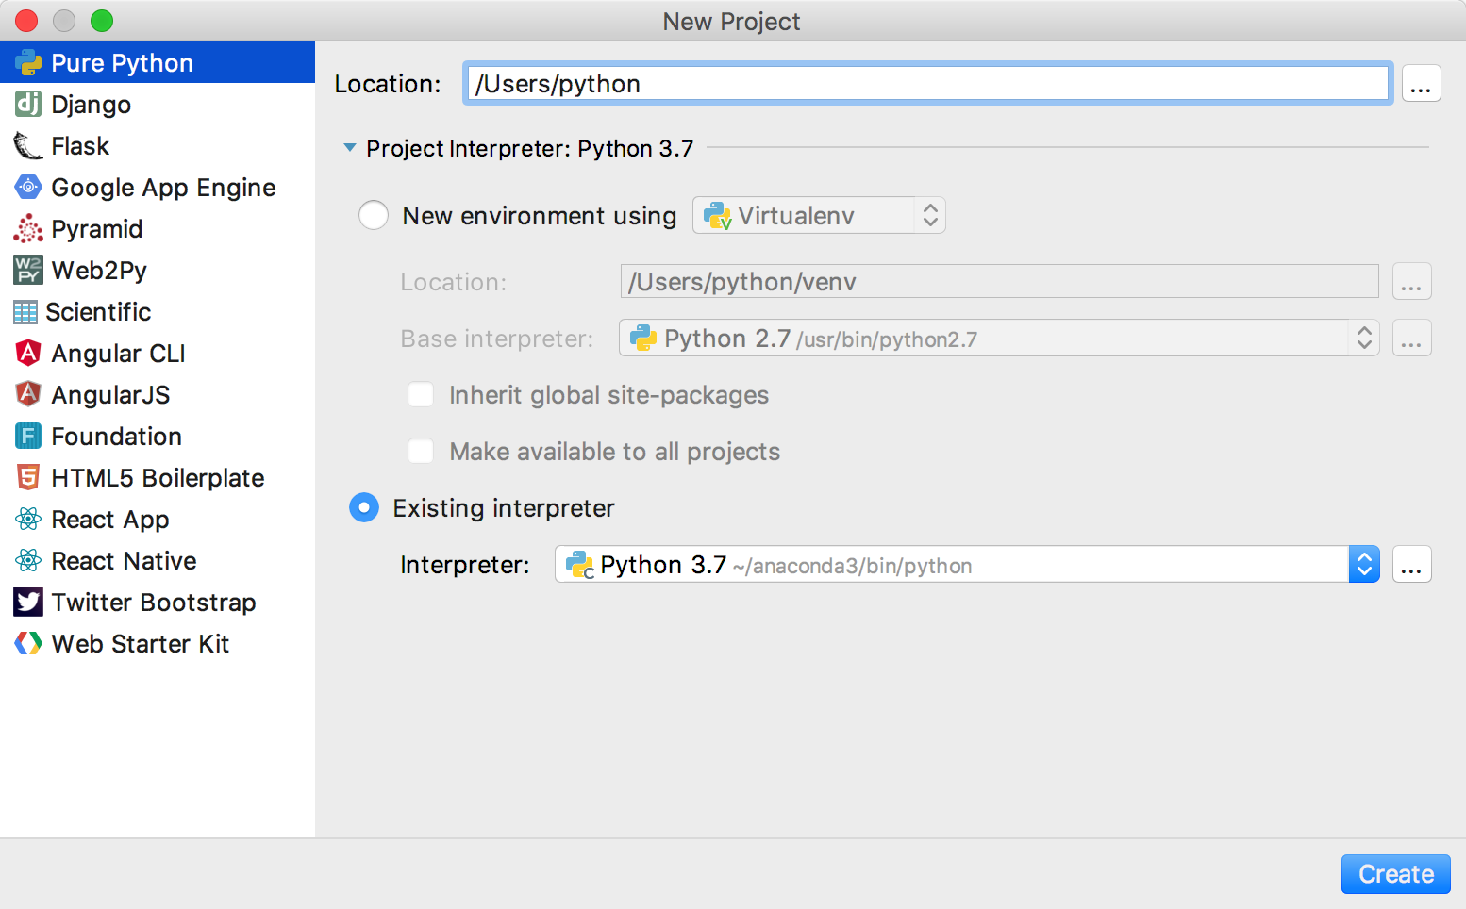Select the Existing interpreter radio button
1466x909 pixels.
click(x=364, y=507)
